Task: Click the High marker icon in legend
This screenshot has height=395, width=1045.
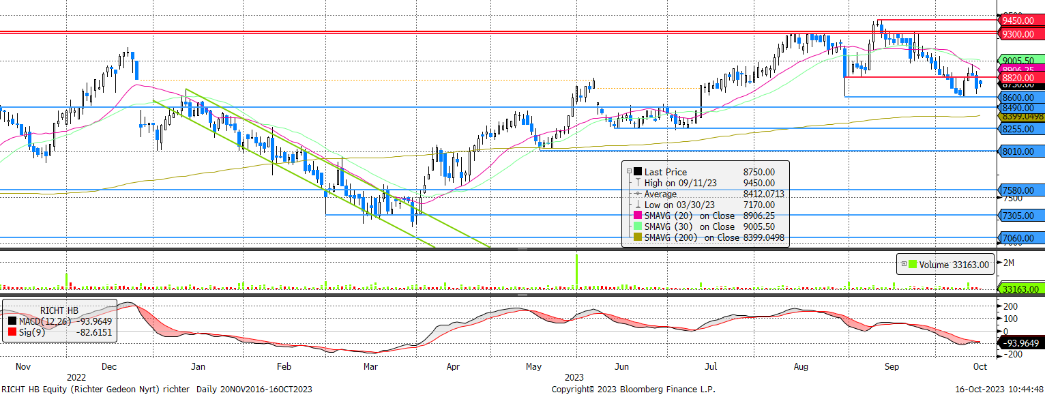Action: [x=637, y=183]
